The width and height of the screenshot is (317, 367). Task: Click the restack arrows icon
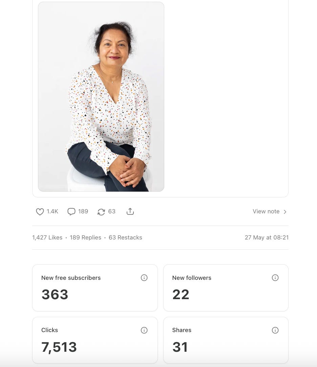click(101, 212)
